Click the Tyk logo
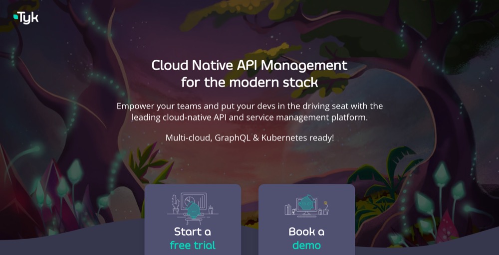 coord(26,18)
